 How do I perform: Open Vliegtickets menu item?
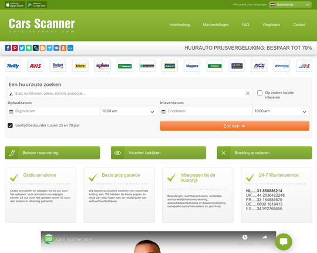pos(271,25)
